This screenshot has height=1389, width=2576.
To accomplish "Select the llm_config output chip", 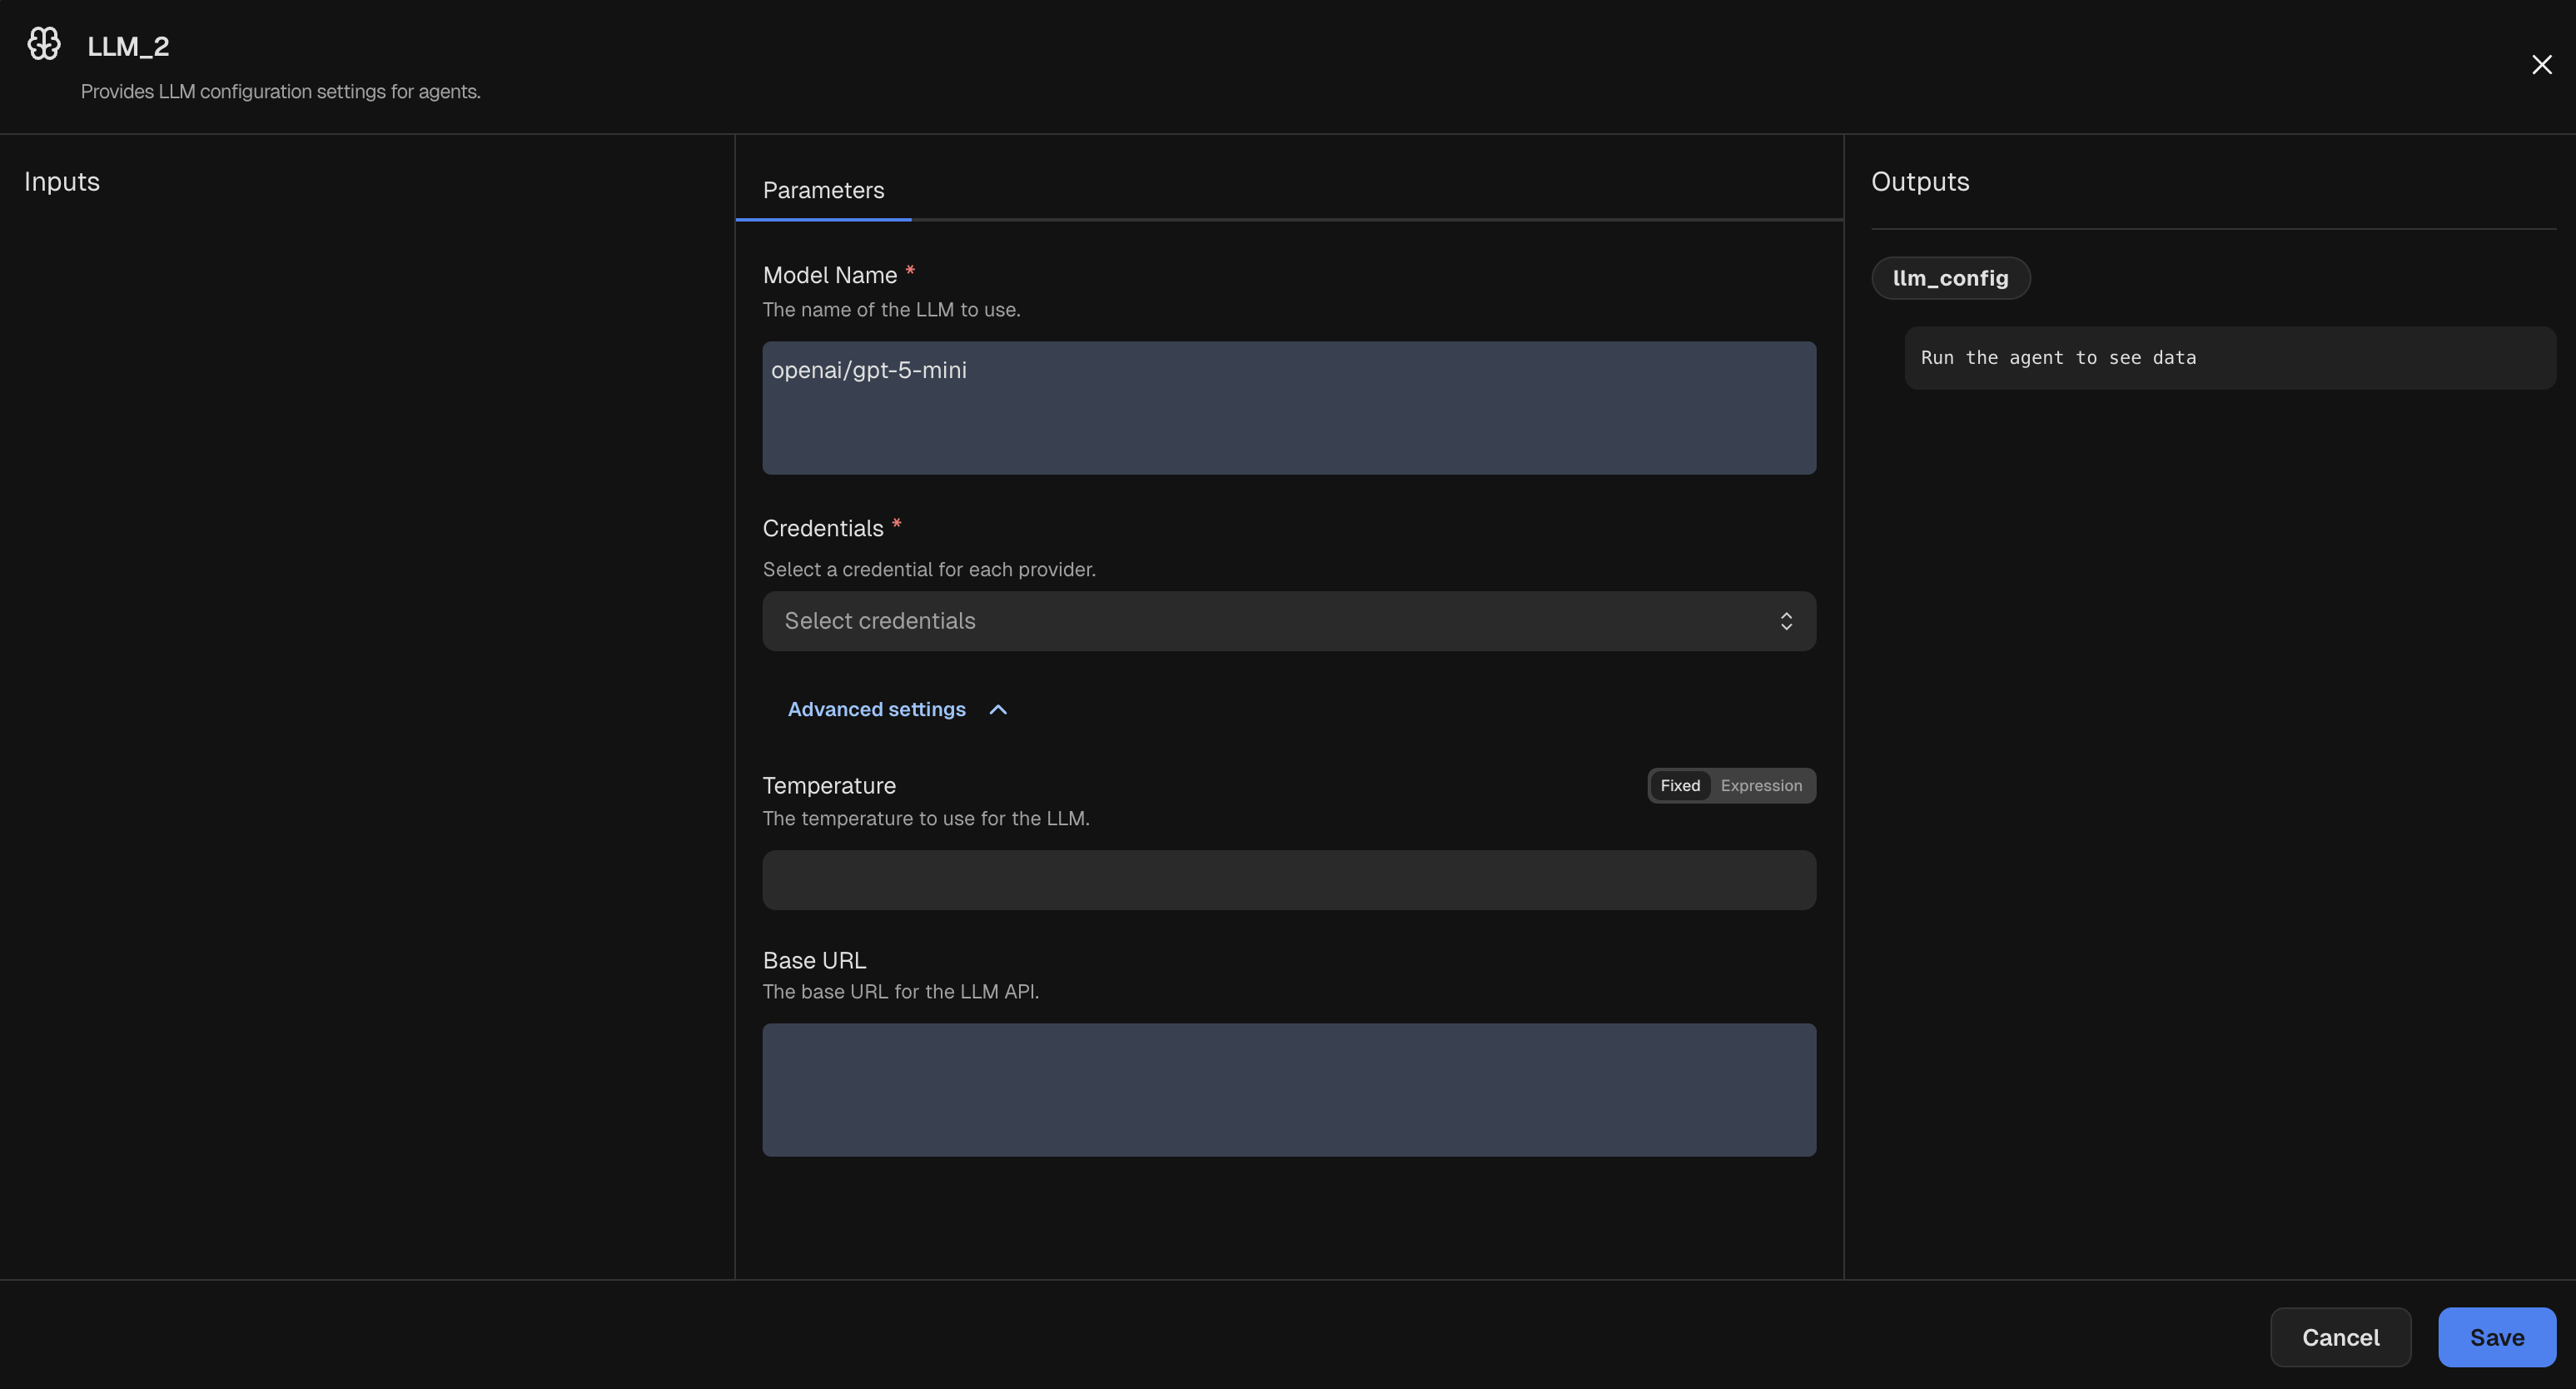I will (1950, 278).
